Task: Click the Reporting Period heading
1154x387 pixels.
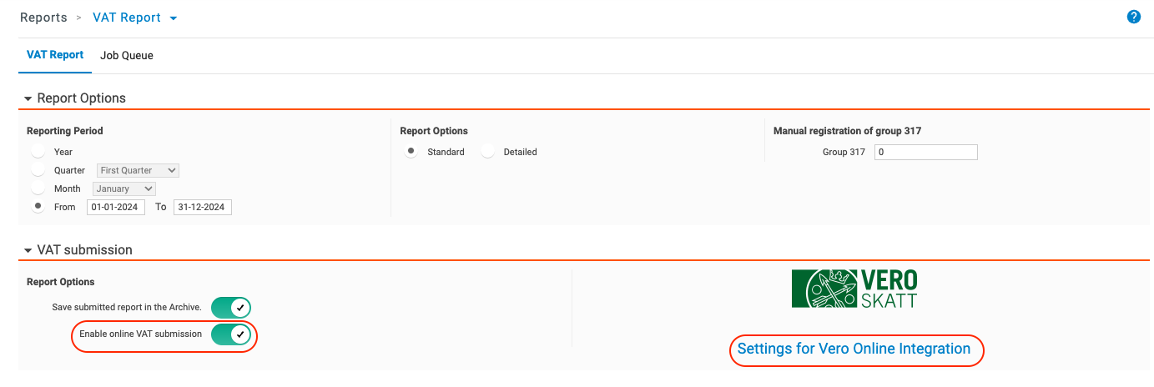Action: pyautogui.click(x=65, y=131)
